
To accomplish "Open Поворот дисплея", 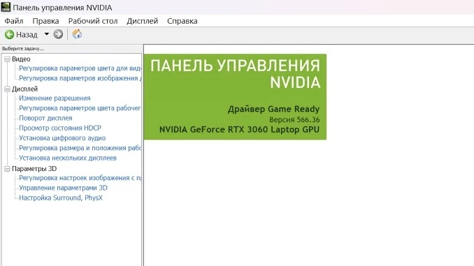I will coord(45,118).
